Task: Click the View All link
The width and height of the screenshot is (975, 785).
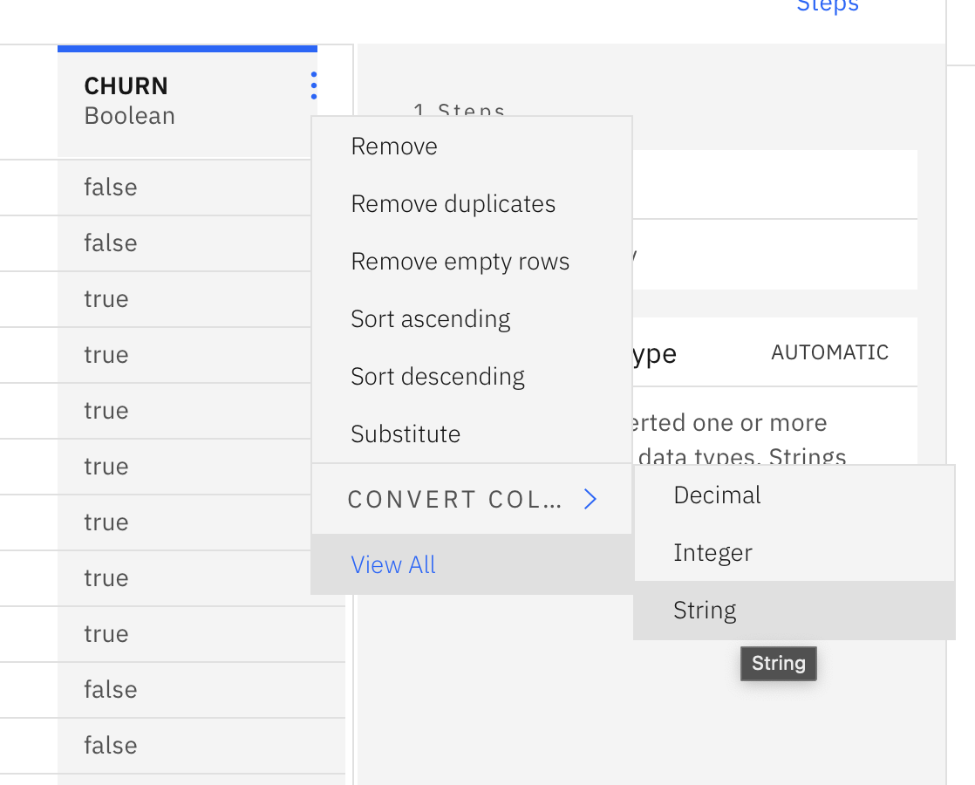Action: point(392,565)
